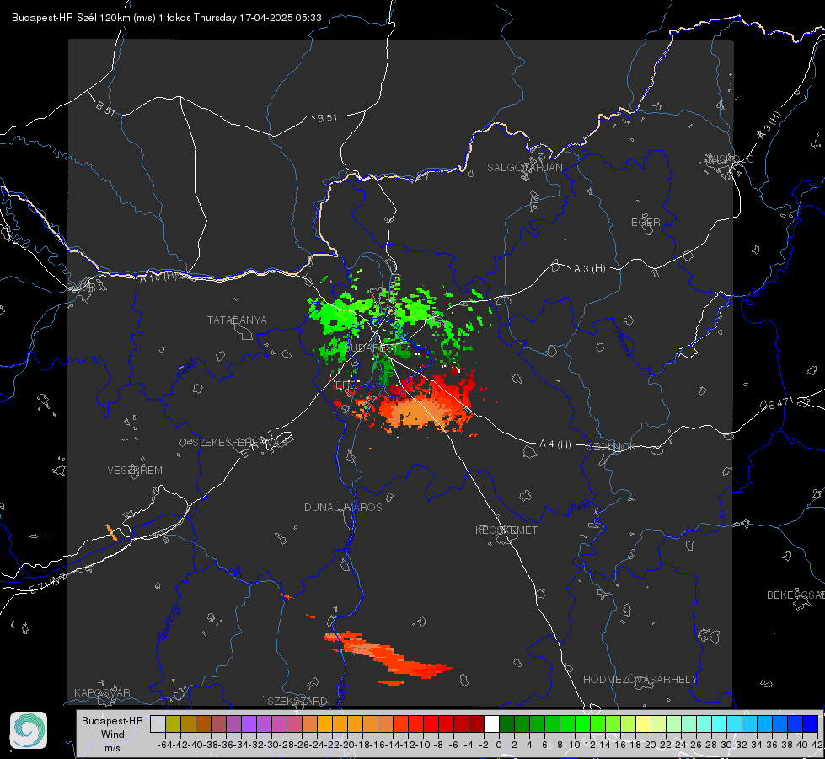Click the BÉKÉSCSABA label on the map's right edge
The height and width of the screenshot is (759, 825).
pos(796,595)
